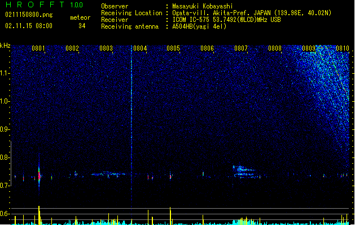Viewport: 355px width, 225px height.
Task: Click the meteor label
Action: 80,17
